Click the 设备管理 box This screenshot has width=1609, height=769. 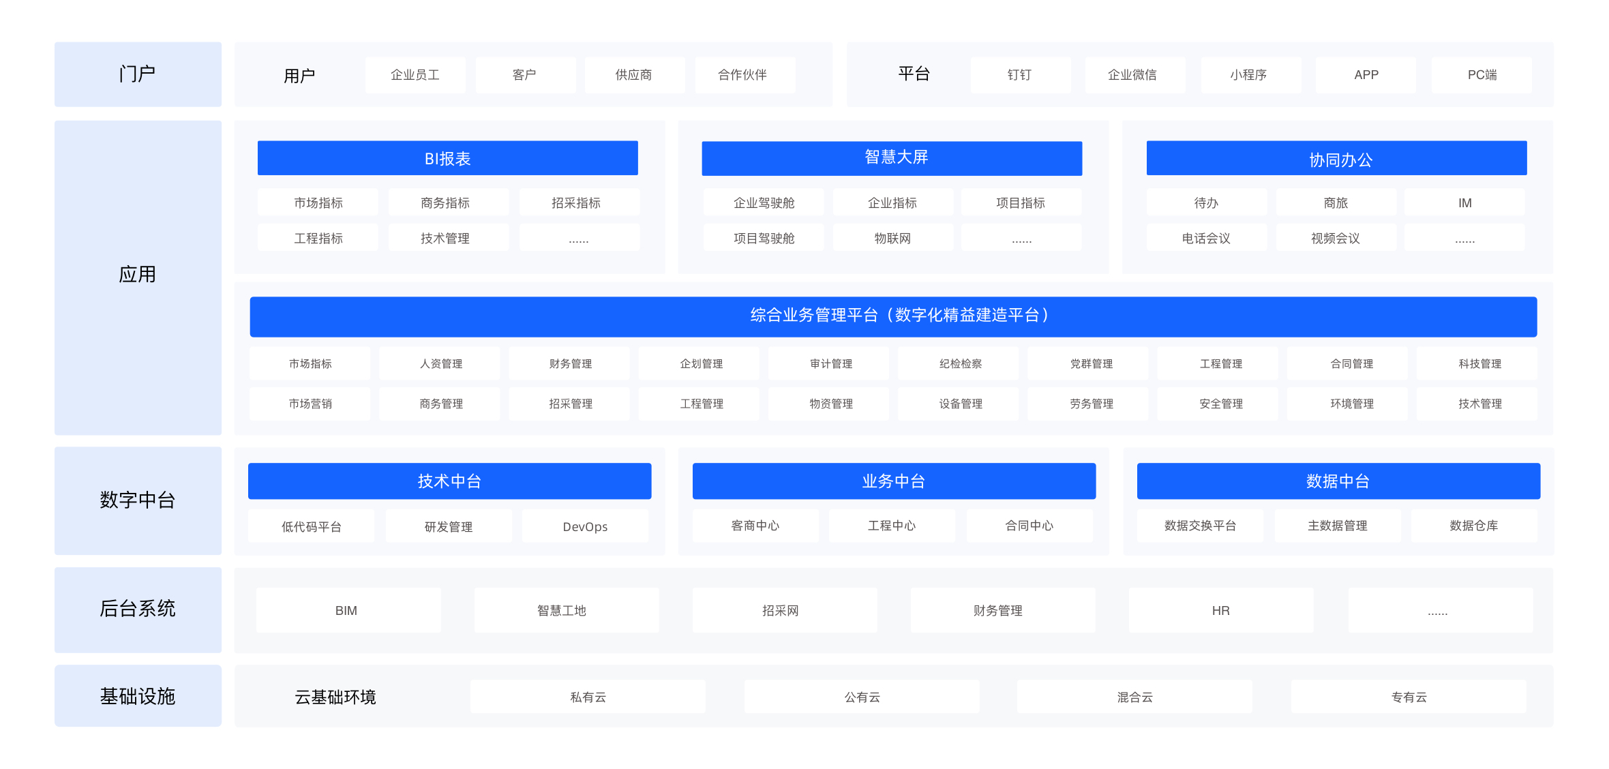click(x=959, y=404)
